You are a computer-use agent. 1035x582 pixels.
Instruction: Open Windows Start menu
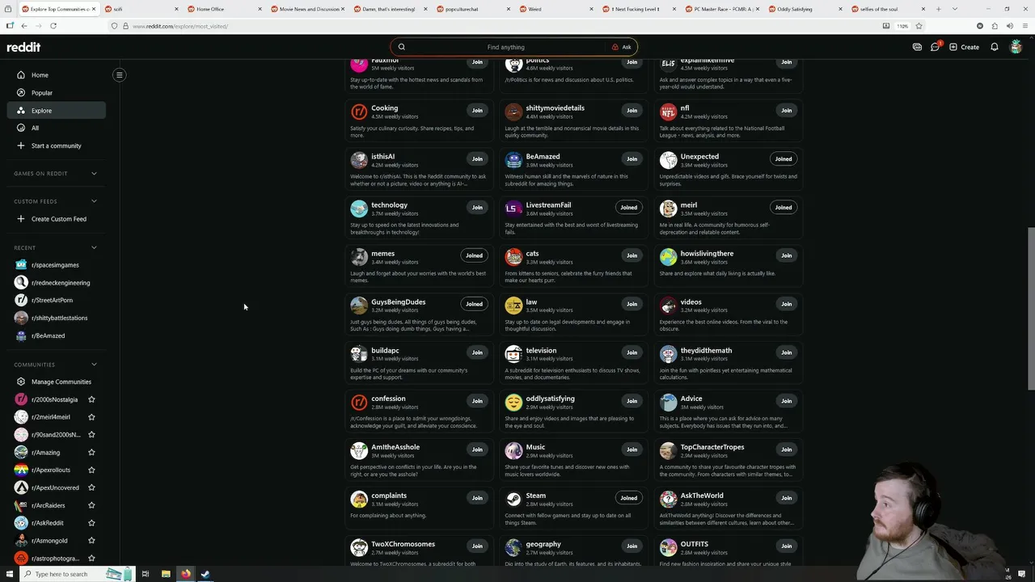[9, 574]
